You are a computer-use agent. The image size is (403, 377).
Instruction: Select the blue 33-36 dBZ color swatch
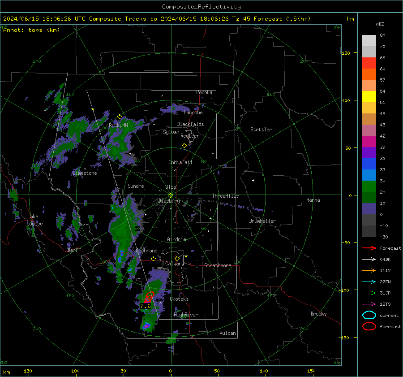click(x=369, y=164)
